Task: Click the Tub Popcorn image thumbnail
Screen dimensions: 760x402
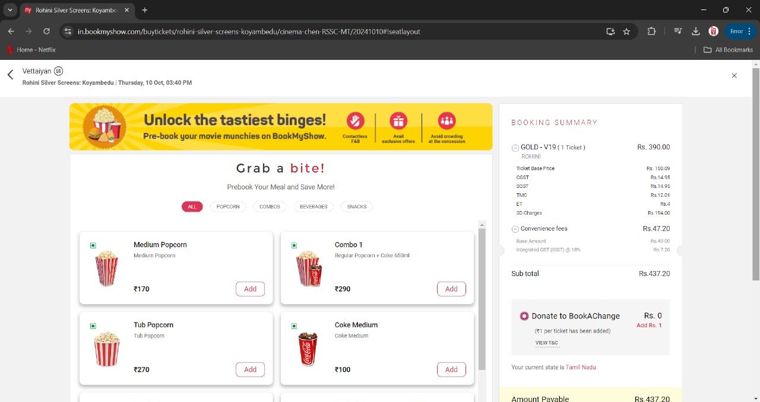Action: (107, 349)
